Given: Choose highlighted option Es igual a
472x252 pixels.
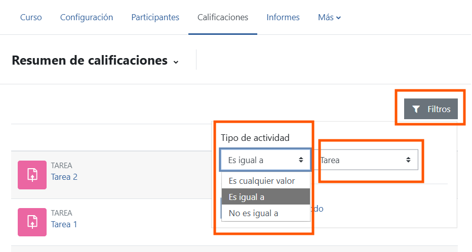Looking at the screenshot, I should (x=266, y=197).
